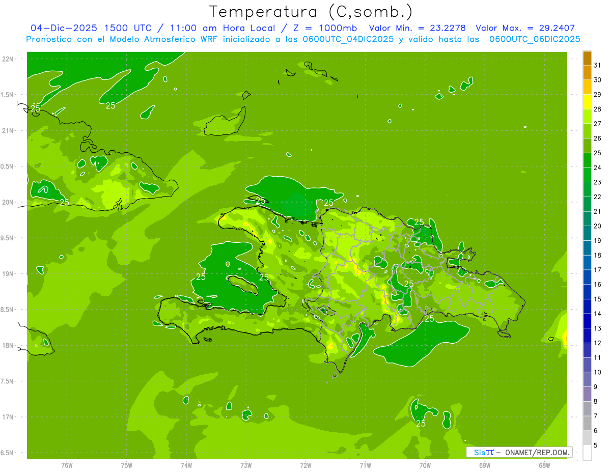Click the "70W" longitude label
Viewport: 611px width, 472px height.
click(x=425, y=465)
